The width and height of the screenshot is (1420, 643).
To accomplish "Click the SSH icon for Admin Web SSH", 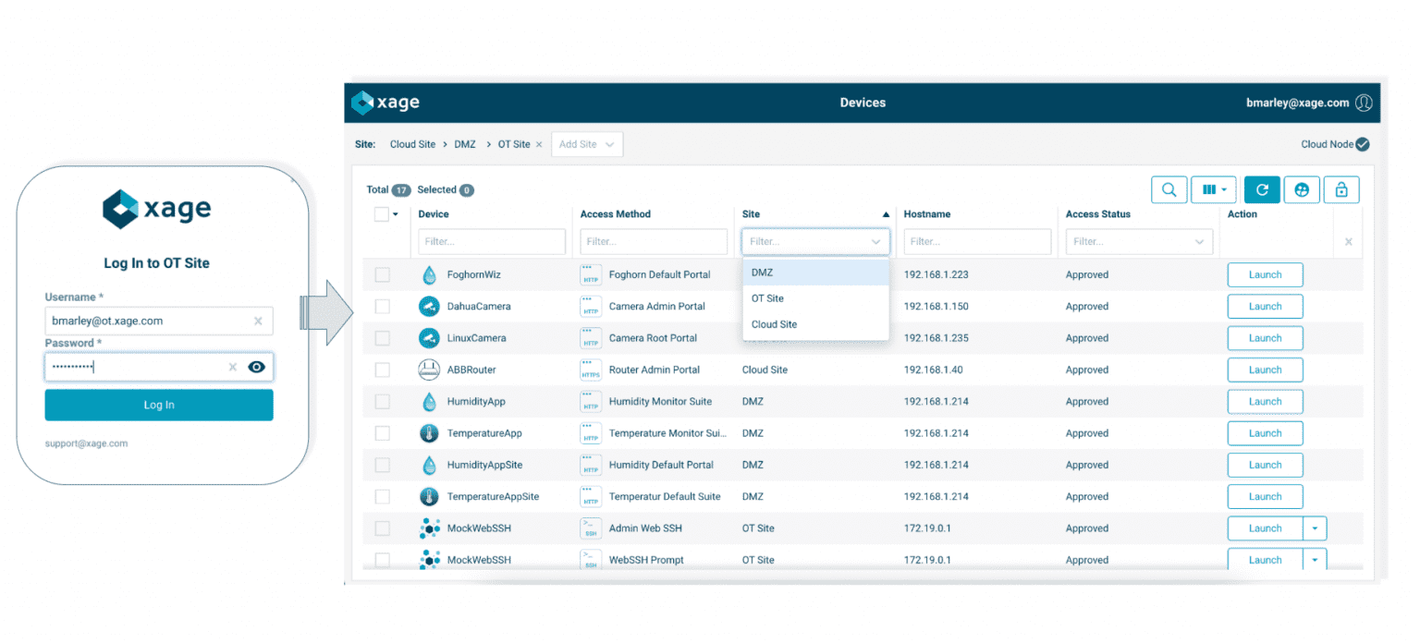I will (591, 528).
